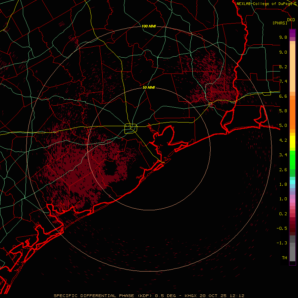The width and height of the screenshot is (298, 298).
Task: Pick the bright yellow color scale segment
Action: point(292,142)
